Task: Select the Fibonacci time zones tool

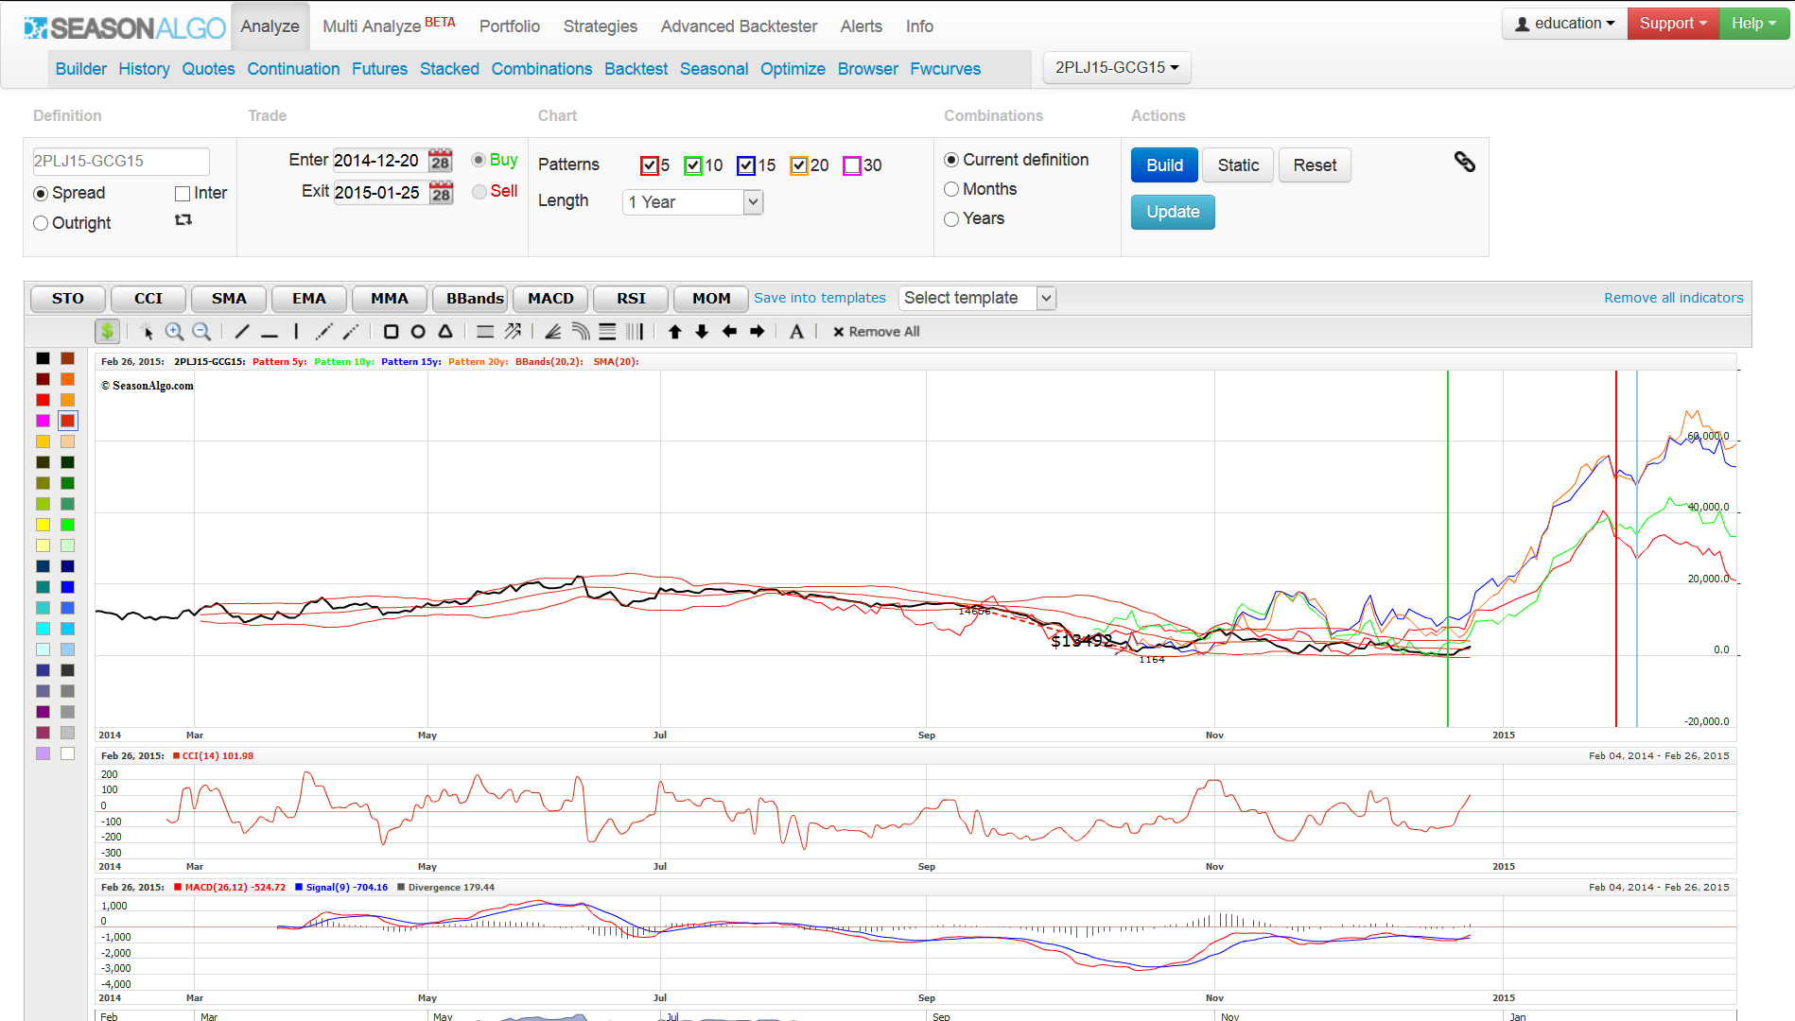Action: [635, 332]
